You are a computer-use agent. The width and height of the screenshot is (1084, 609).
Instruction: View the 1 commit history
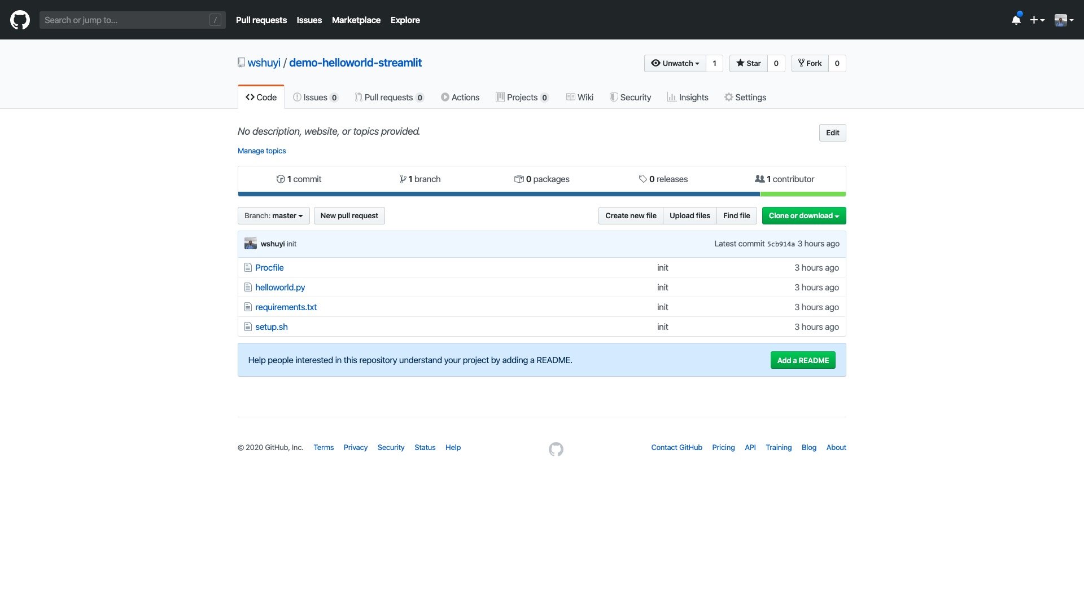299,179
